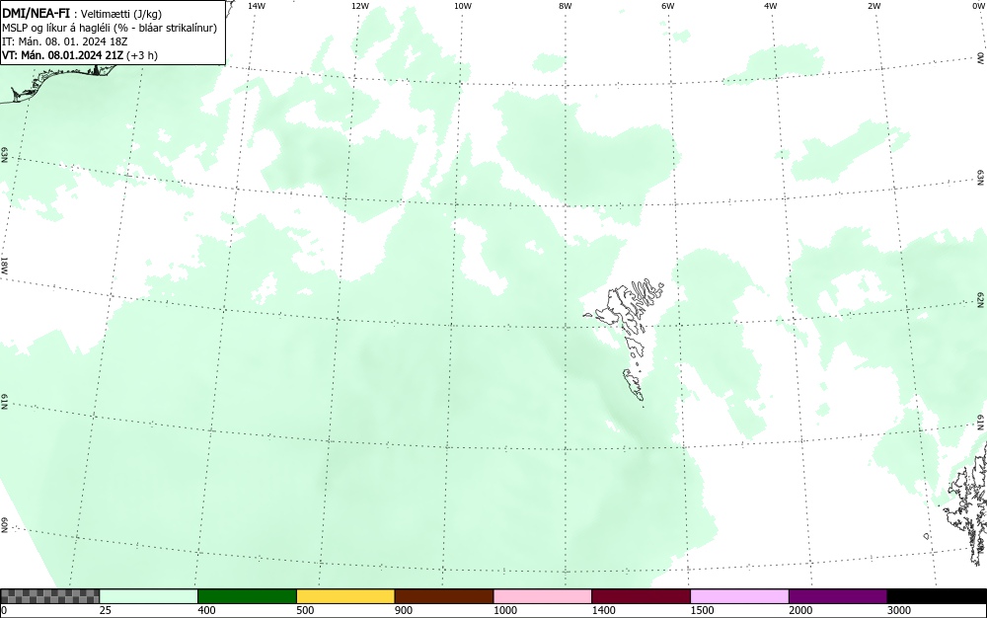Choose the maroon 1400–1500 legend swatch
The image size is (987, 618).
(641, 596)
